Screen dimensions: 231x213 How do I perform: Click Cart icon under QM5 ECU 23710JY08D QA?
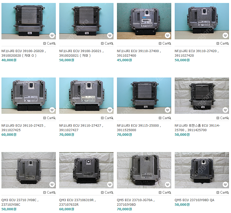(x=223, y=192)
